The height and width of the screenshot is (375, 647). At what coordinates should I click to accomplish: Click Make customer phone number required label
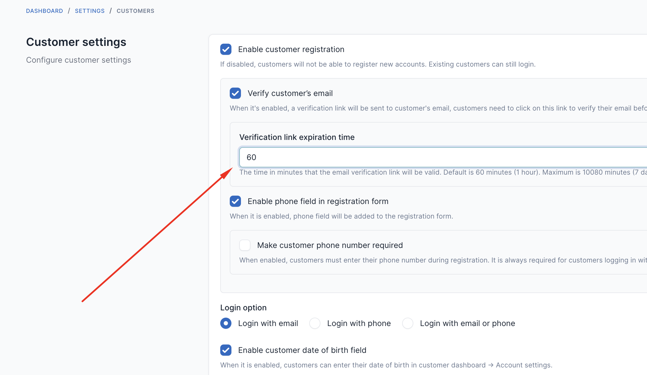pos(330,245)
